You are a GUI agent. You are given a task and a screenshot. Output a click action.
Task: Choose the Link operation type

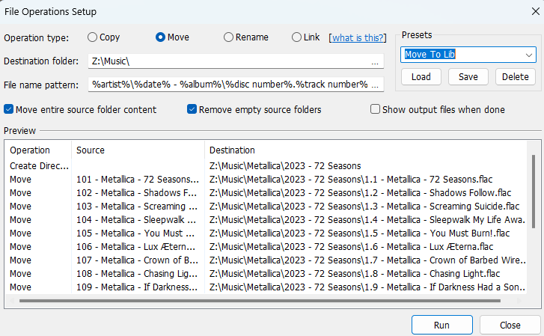tap(297, 37)
